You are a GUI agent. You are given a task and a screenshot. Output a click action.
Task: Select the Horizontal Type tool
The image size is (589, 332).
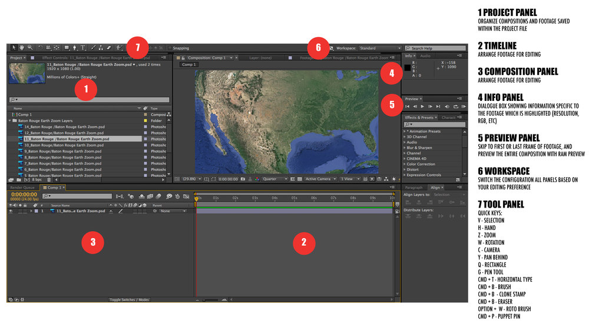[x=83, y=48]
